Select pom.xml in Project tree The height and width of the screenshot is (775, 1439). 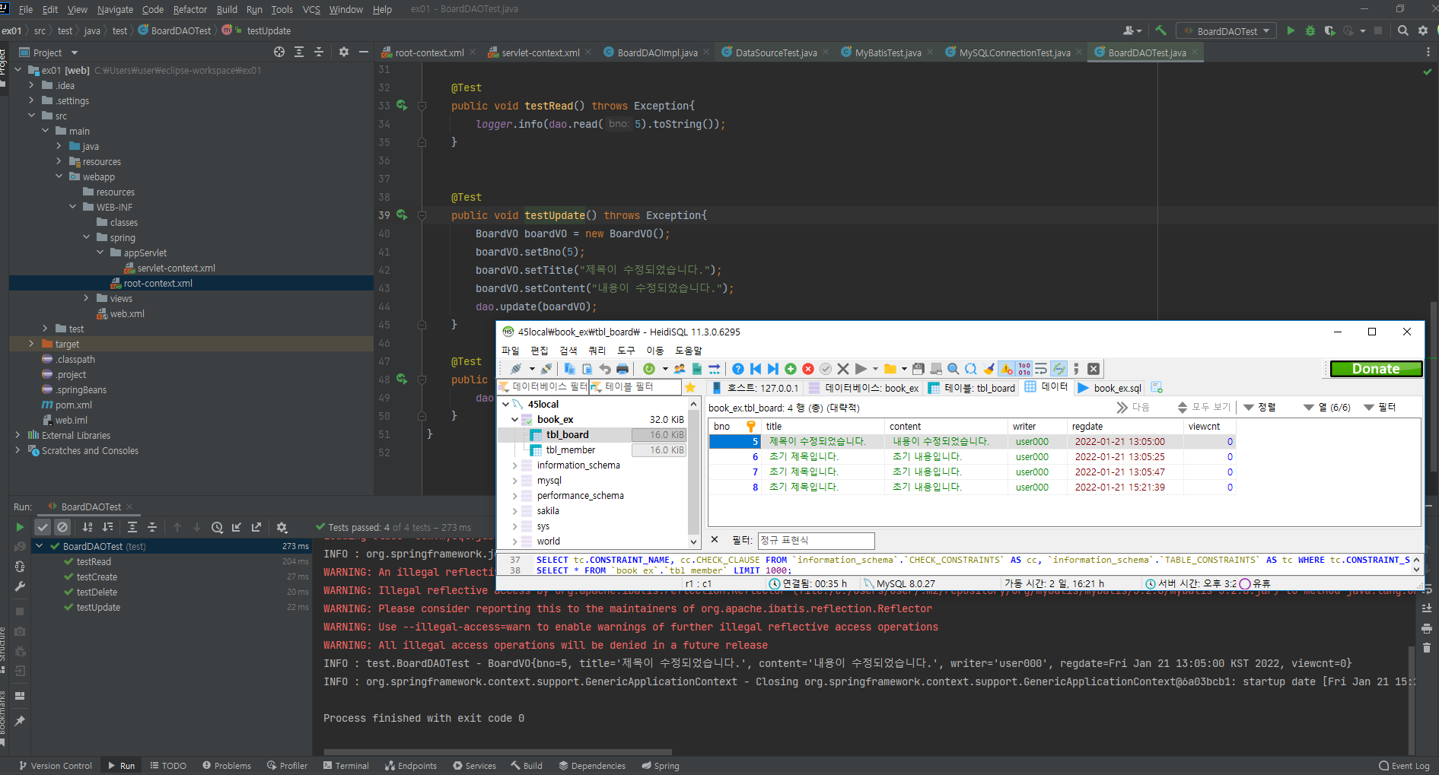(x=73, y=405)
